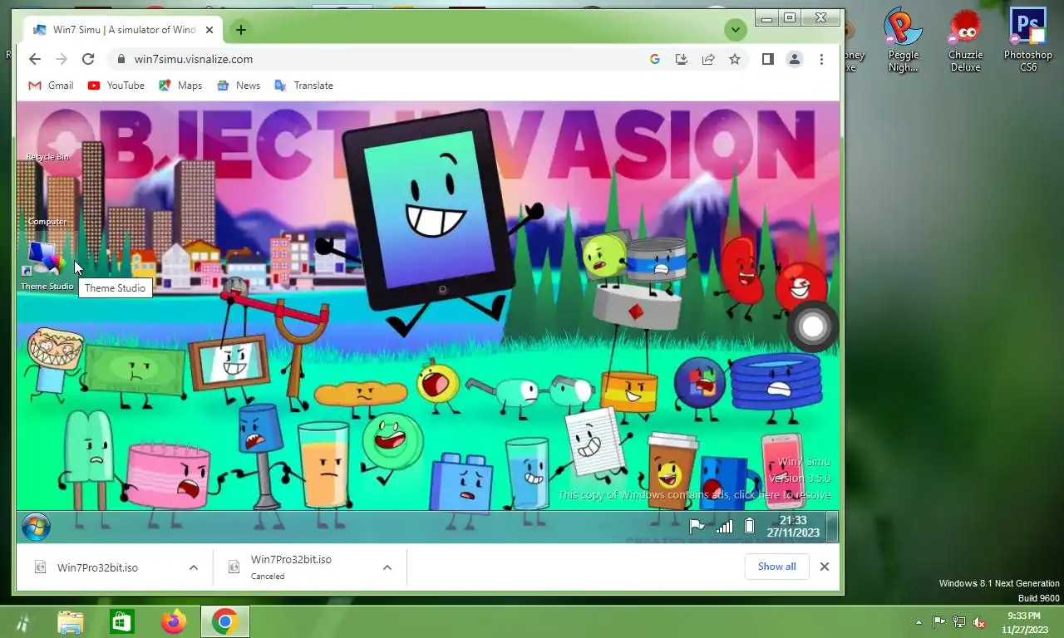This screenshot has width=1064, height=638.
Task: Open File Explorer from the taskbar
Action: point(71,621)
